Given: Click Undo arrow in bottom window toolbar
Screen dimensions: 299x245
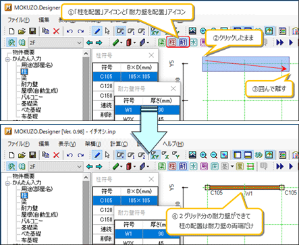Looking at the screenshot, I should coord(70,155).
